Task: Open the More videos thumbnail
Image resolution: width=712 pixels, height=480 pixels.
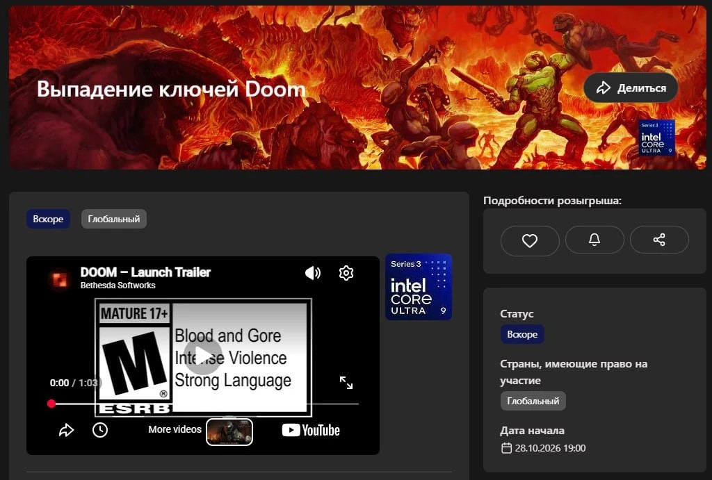Action: tap(229, 431)
